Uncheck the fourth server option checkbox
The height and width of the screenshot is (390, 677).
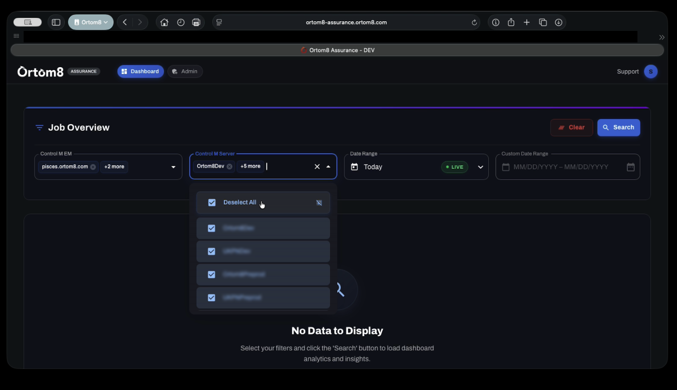coord(211,298)
